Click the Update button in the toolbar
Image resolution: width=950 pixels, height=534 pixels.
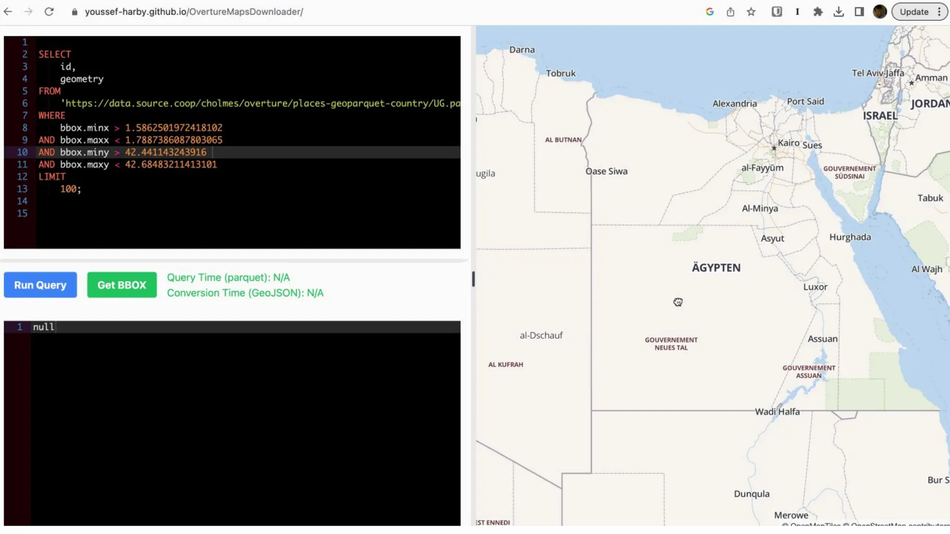point(914,12)
